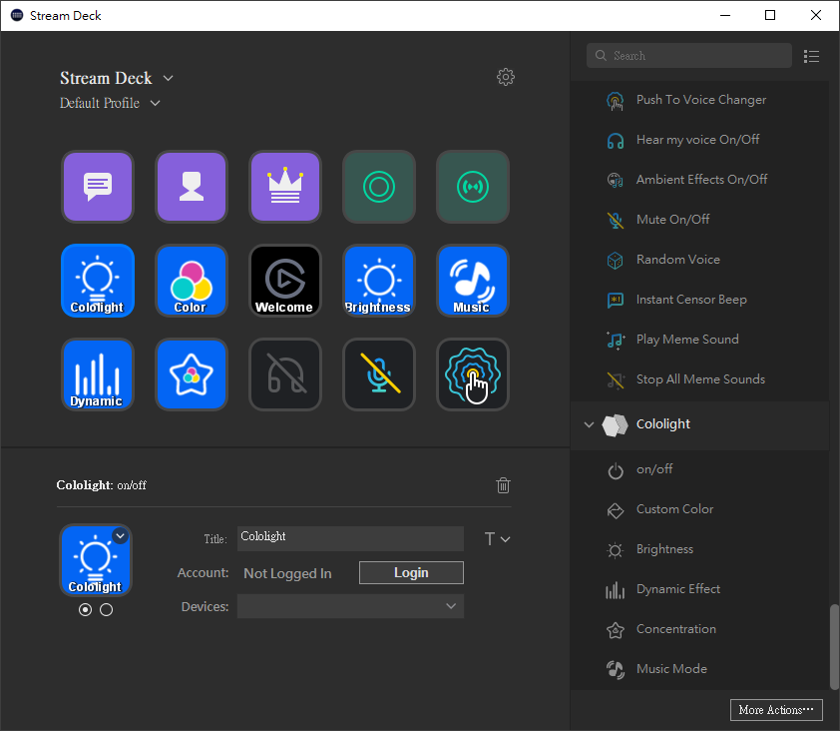
Task: Select the Music note key
Action: pos(473,281)
